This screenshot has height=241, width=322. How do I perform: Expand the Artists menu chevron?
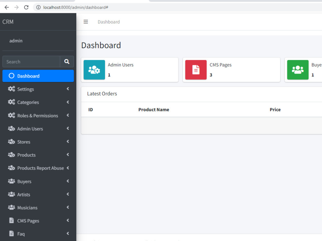68,194
